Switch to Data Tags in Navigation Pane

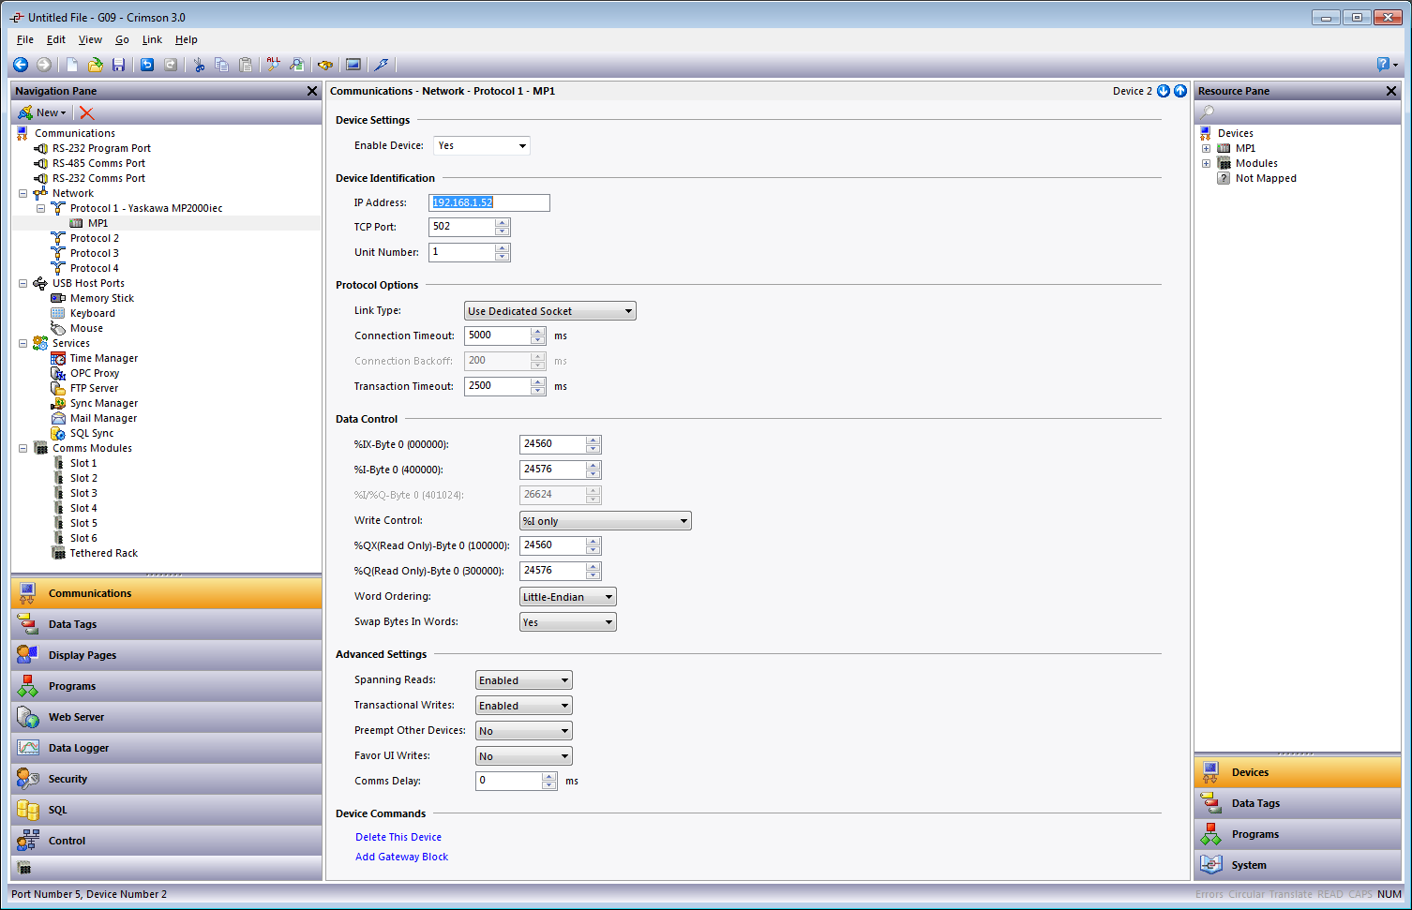pos(167,624)
